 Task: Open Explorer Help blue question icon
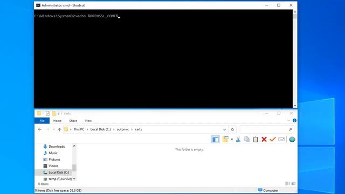coord(294,121)
